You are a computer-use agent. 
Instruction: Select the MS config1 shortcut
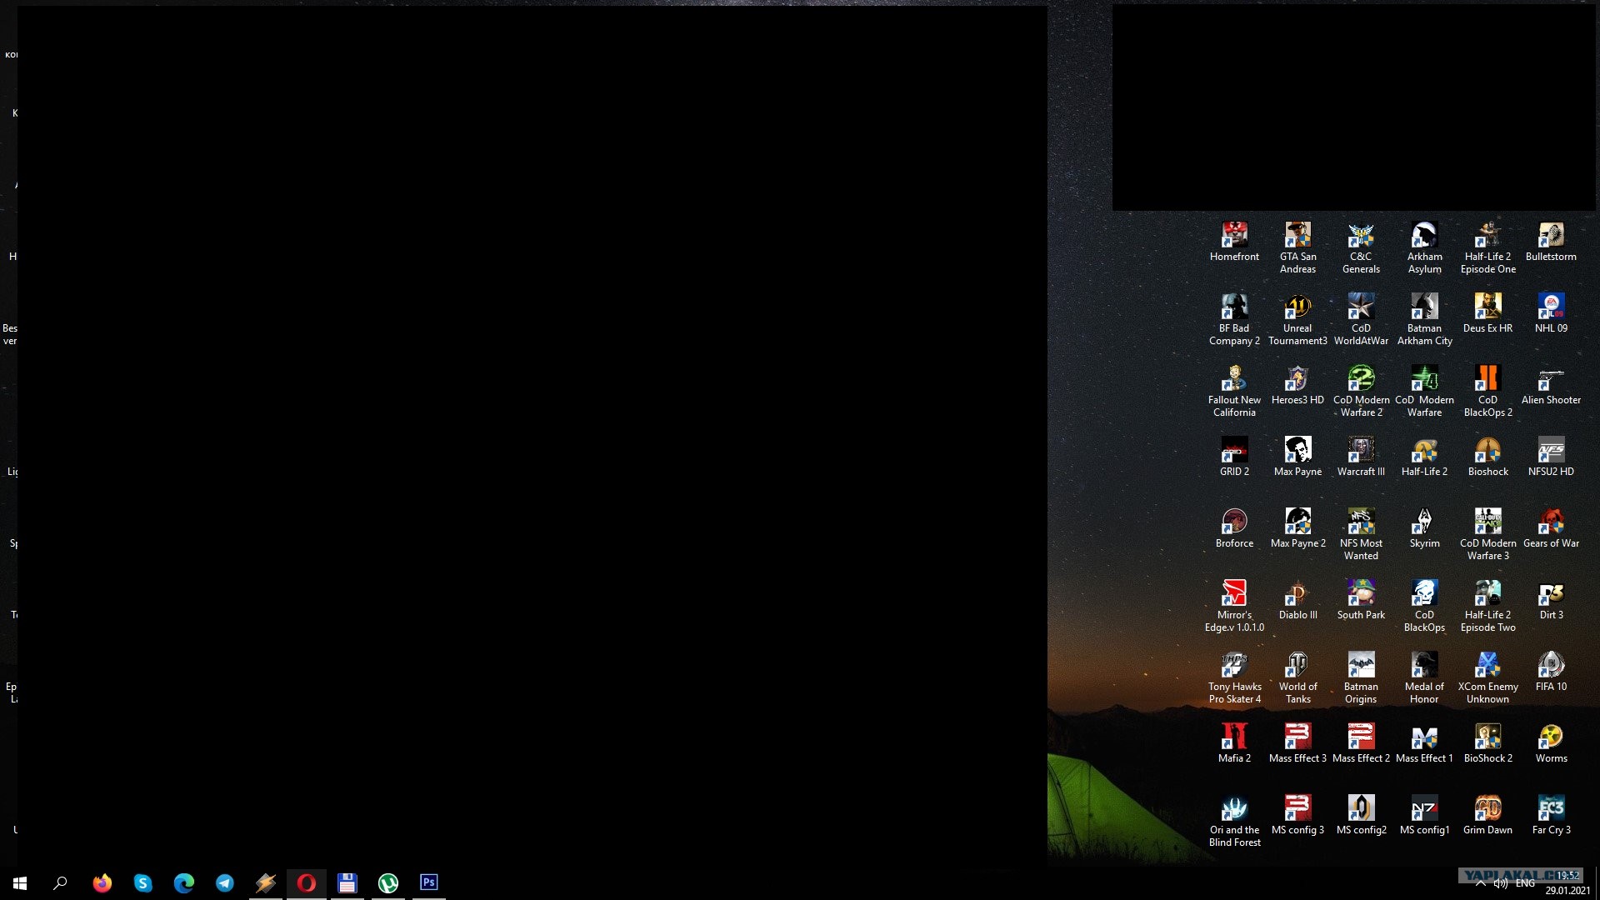(1424, 815)
